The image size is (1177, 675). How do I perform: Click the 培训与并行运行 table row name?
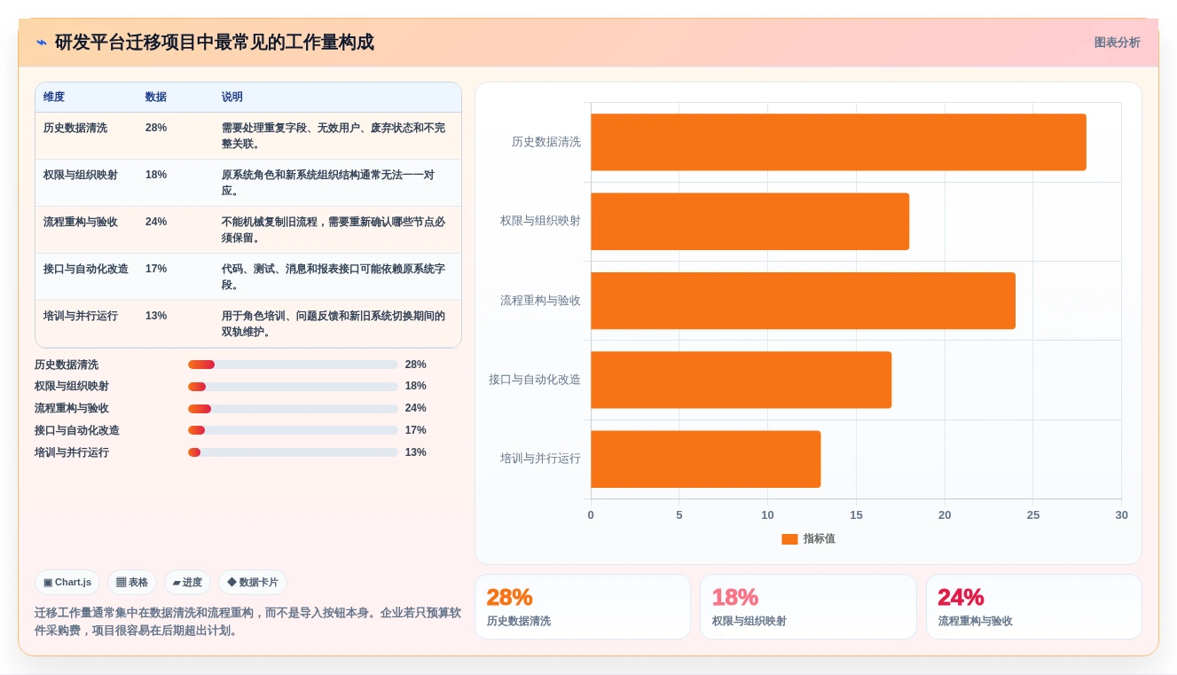pos(81,316)
